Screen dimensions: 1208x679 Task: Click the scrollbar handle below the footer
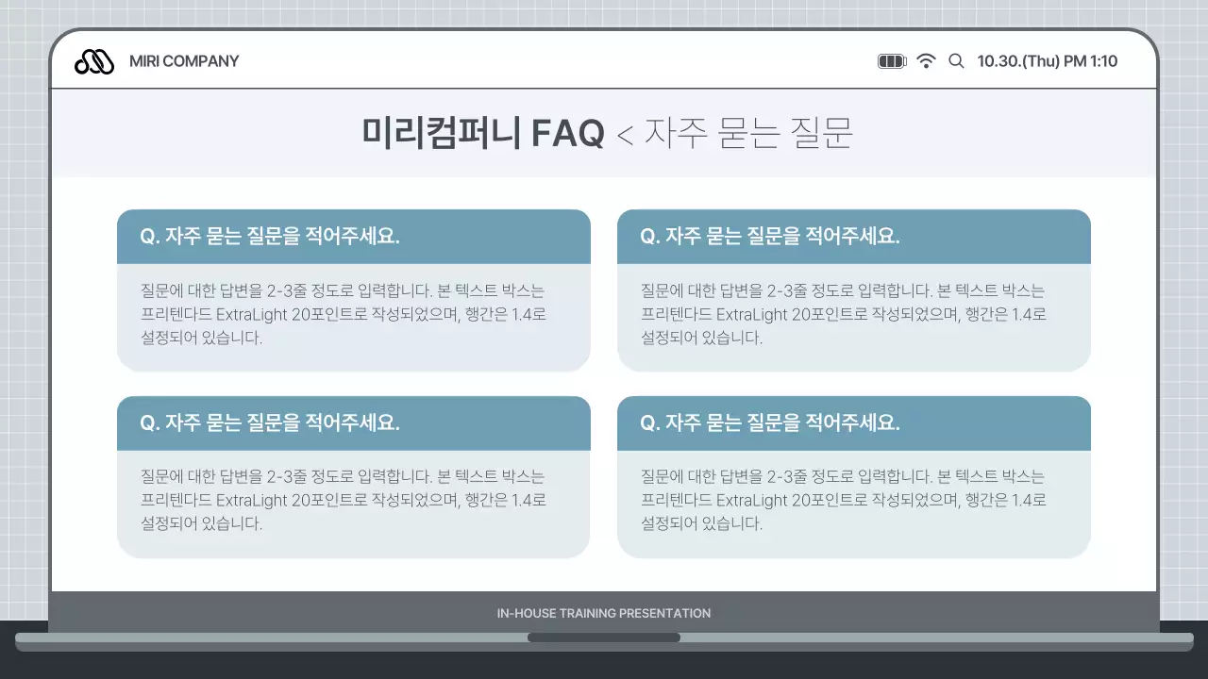(x=604, y=638)
